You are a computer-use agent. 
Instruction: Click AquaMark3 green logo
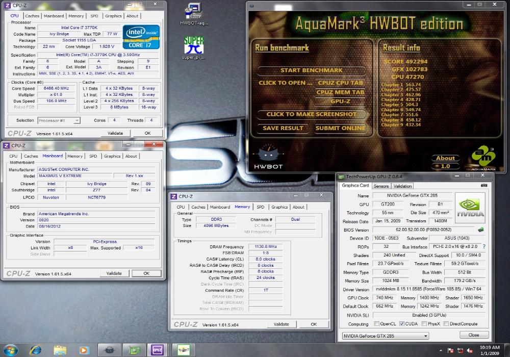point(483,158)
